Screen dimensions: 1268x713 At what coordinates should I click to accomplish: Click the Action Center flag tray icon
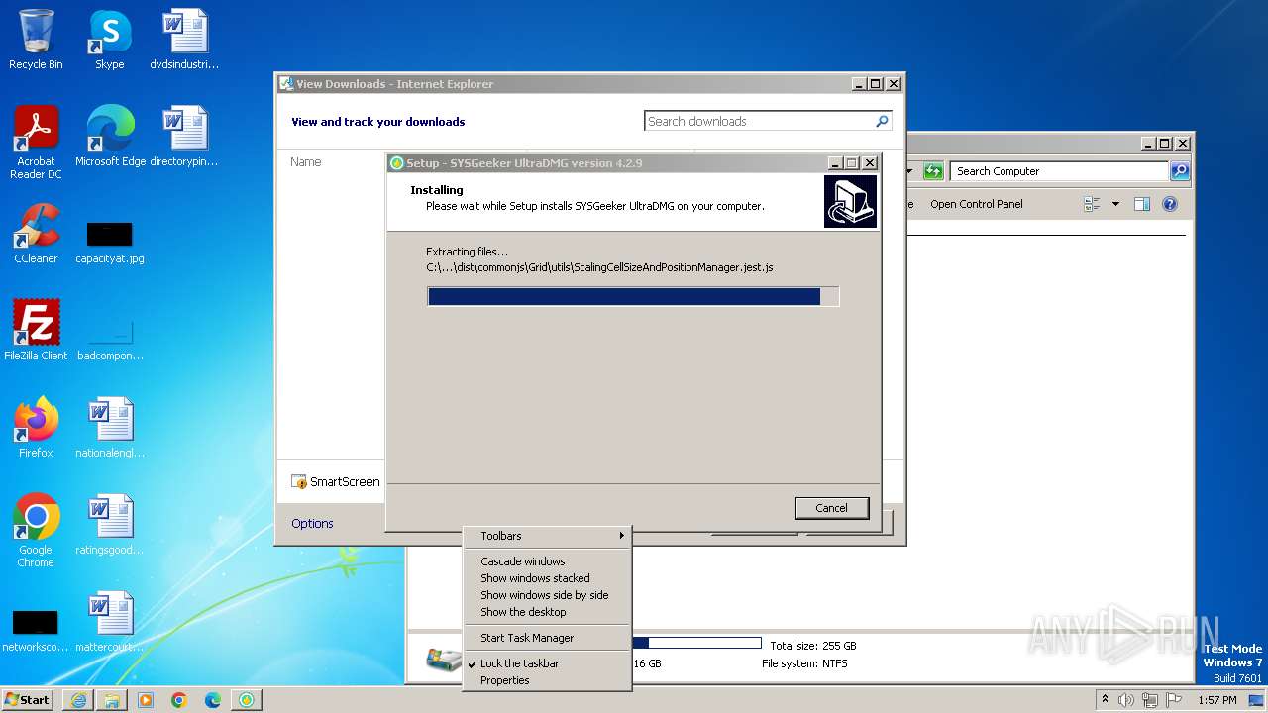1173,700
